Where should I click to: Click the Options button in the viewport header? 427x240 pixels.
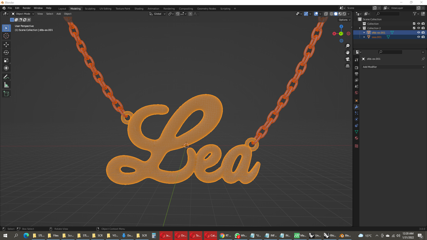pos(344,20)
